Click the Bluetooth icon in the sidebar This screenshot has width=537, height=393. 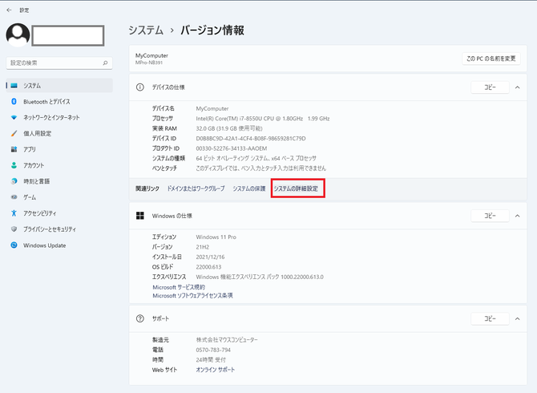click(14, 101)
